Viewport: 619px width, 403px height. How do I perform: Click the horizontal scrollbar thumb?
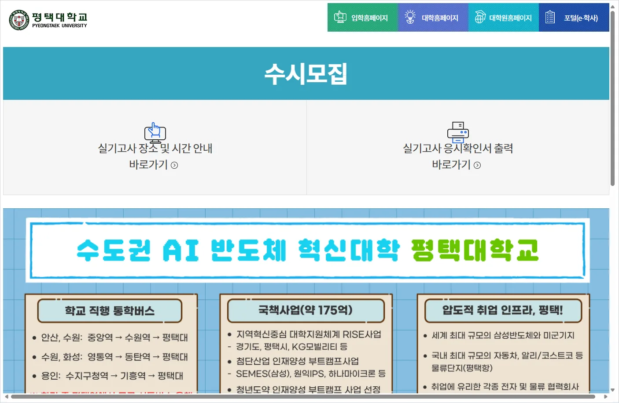pos(303,397)
